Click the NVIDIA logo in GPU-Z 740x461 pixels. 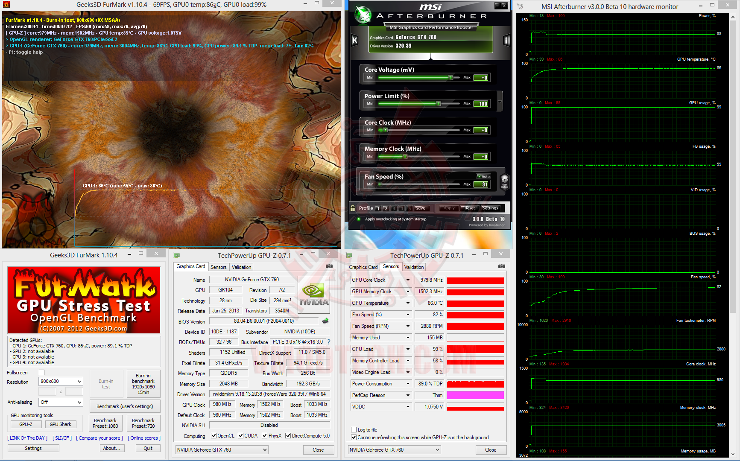point(314,295)
